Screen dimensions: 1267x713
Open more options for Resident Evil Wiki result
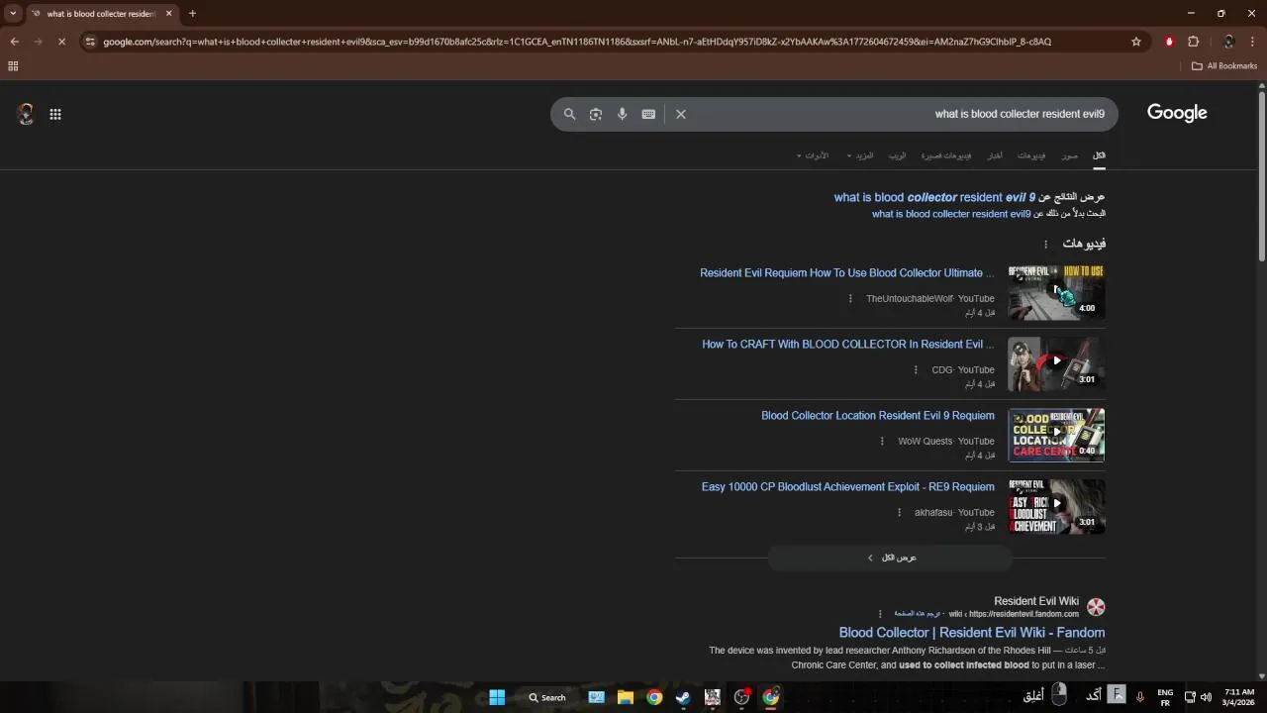[879, 614]
